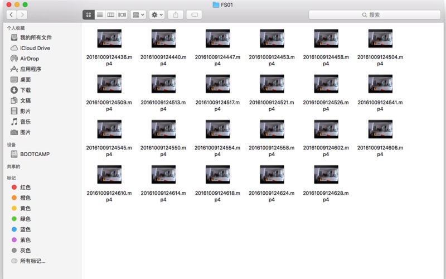Select video thumbnail 20161009124504.mp4
The image size is (446, 279).
point(380,39)
